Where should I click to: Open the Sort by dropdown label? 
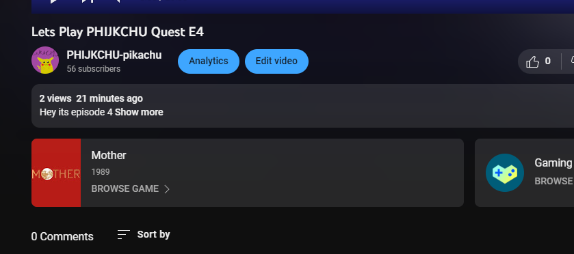[153, 234]
